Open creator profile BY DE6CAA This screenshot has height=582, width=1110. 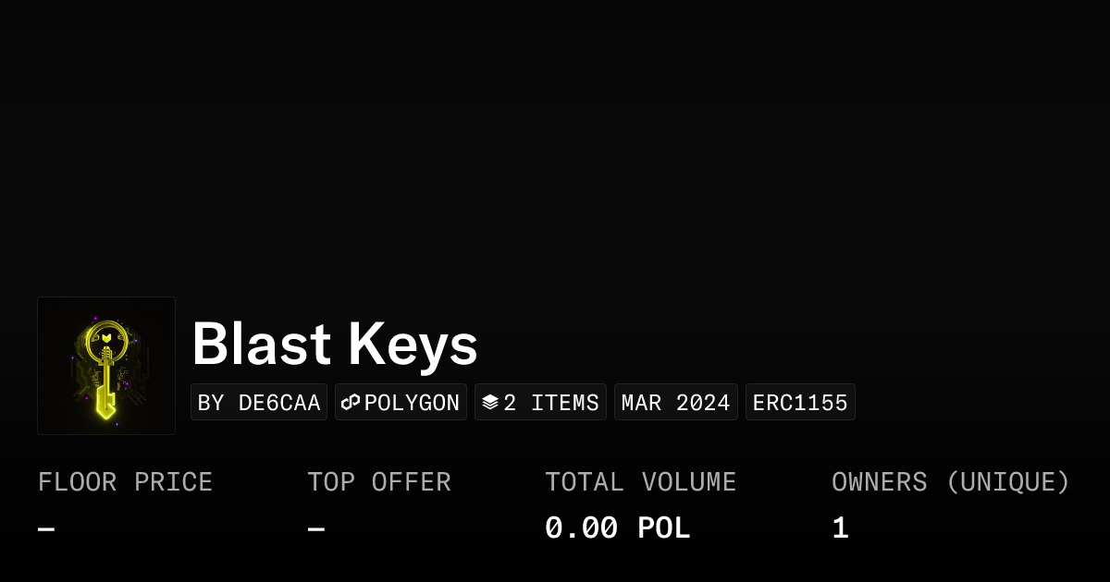[x=259, y=403]
